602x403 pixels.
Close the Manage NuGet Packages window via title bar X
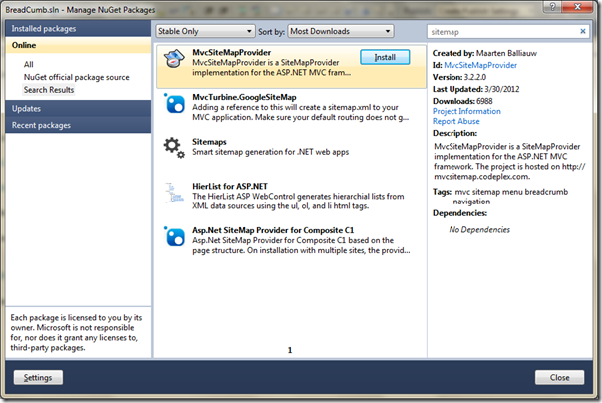pos(577,6)
